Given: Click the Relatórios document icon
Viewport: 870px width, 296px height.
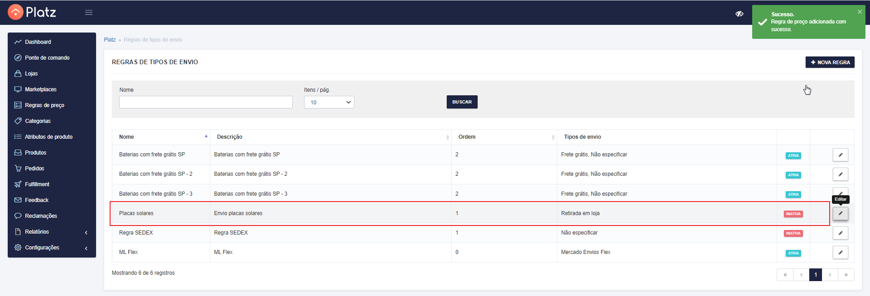Looking at the screenshot, I should point(18,231).
